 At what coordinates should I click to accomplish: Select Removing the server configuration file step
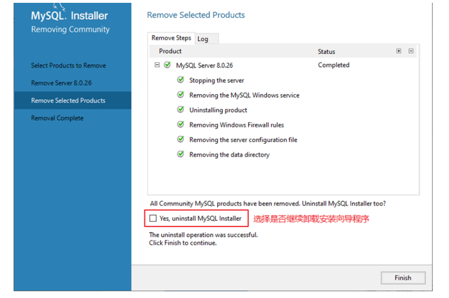(243, 140)
